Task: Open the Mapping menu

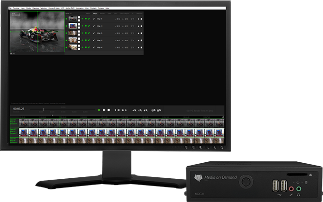Action: [x=36, y=9]
